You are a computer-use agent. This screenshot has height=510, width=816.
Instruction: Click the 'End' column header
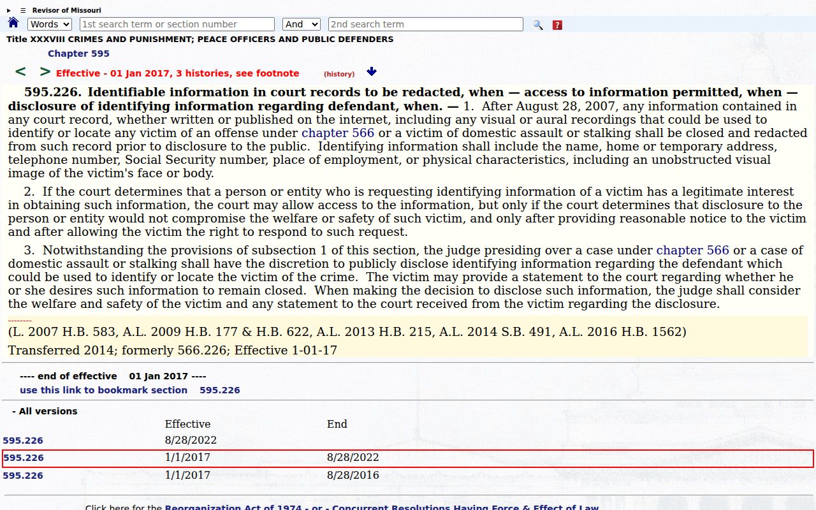click(x=337, y=424)
